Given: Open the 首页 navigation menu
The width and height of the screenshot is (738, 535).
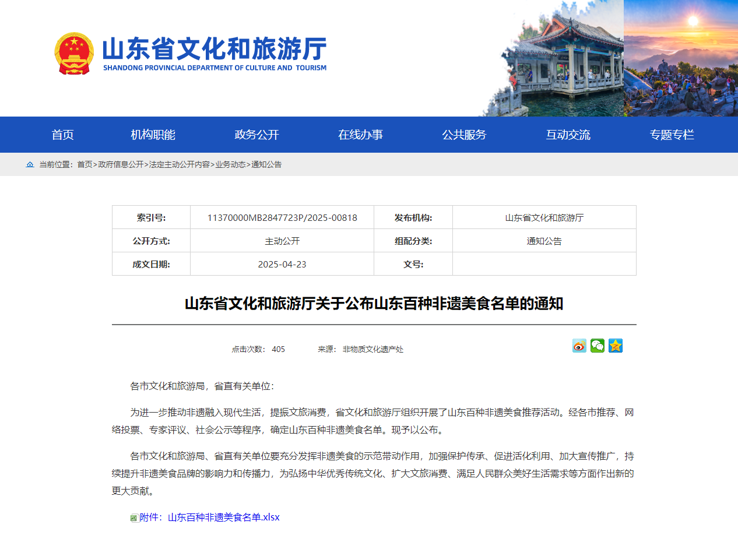Looking at the screenshot, I should click(x=62, y=135).
